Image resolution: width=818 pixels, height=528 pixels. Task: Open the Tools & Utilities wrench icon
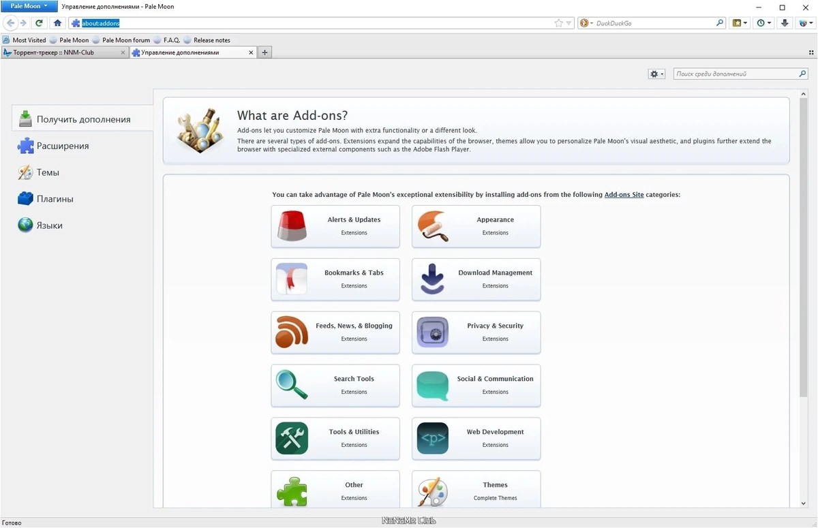tap(292, 439)
